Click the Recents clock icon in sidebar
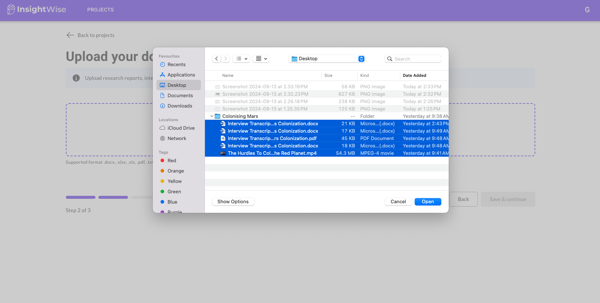This screenshot has height=303, width=600. point(162,65)
